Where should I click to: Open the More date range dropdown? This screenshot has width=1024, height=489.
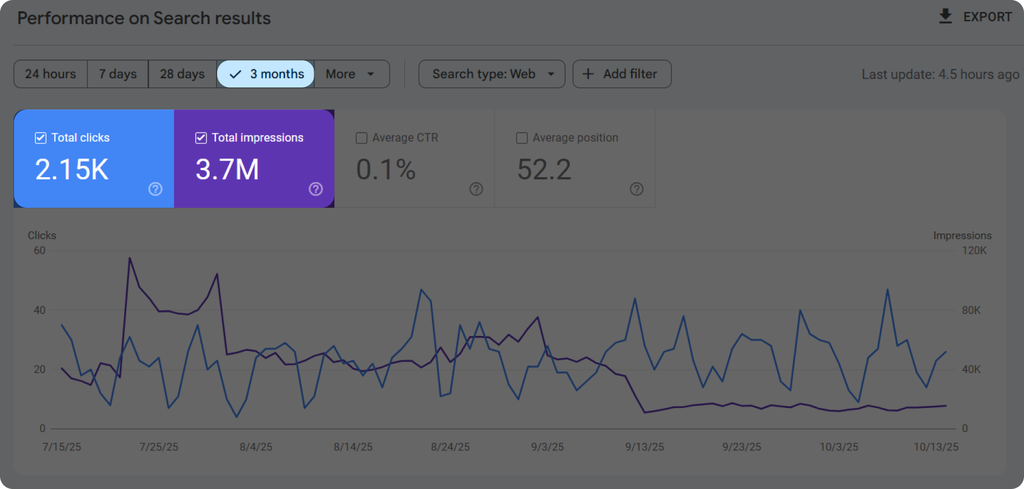[350, 74]
